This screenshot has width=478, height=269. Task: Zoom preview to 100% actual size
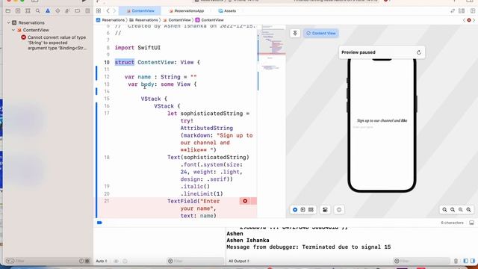(453, 210)
